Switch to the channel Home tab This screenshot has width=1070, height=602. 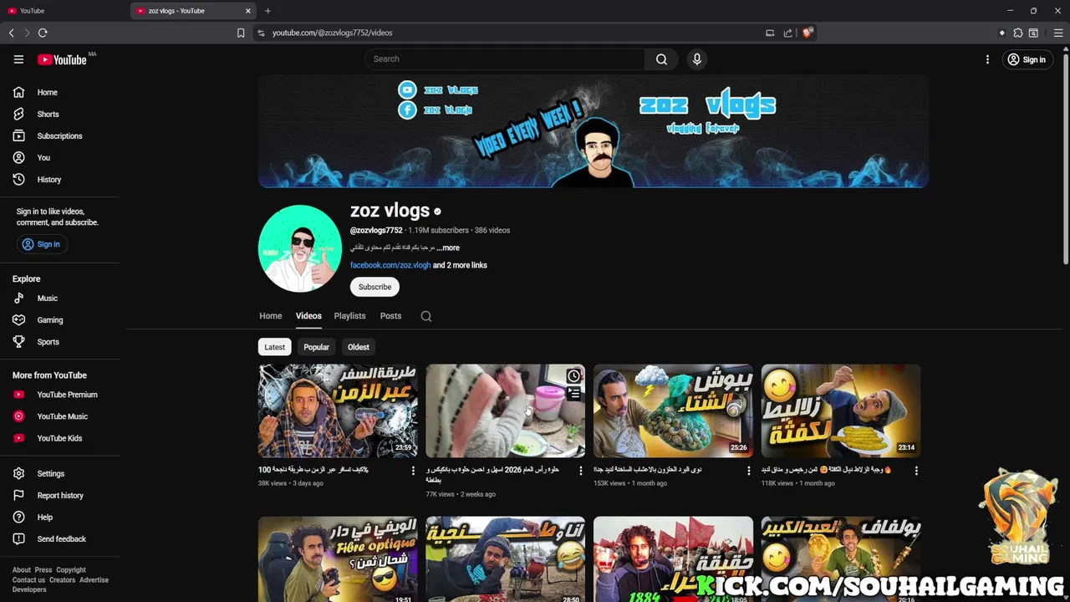pos(271,316)
